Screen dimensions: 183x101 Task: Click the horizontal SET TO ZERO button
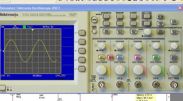174,31
